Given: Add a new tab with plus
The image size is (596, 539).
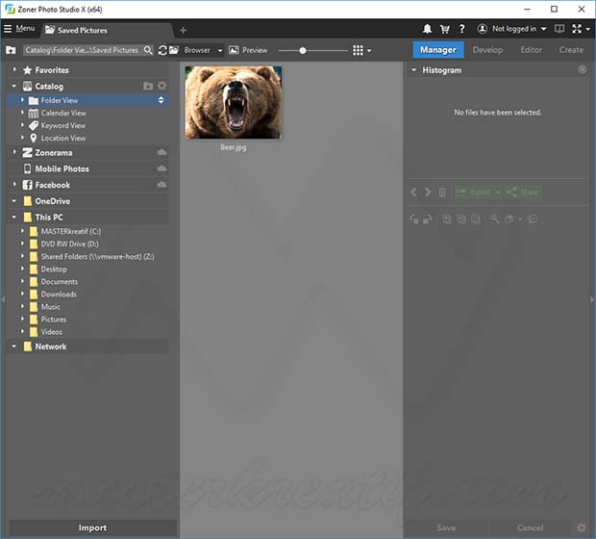Looking at the screenshot, I should [184, 30].
